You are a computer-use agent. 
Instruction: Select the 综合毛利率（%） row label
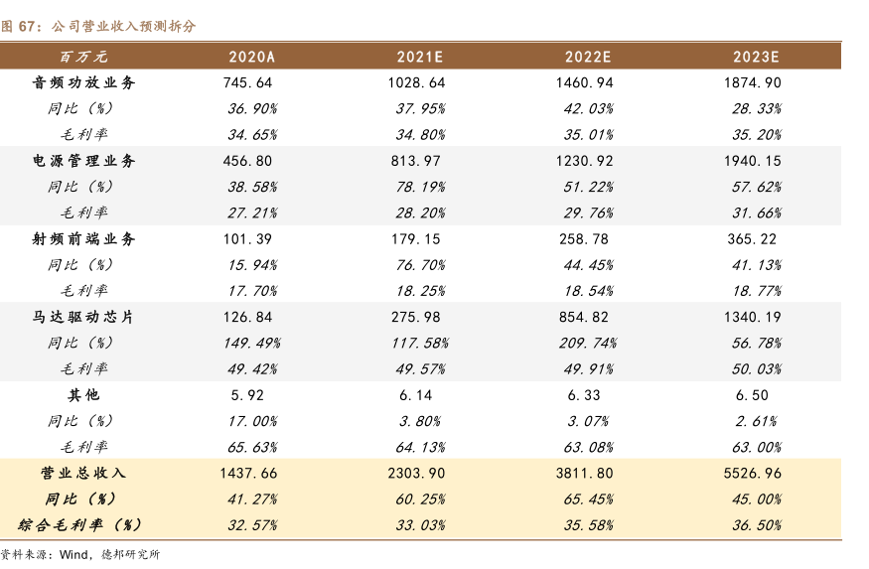(x=79, y=524)
